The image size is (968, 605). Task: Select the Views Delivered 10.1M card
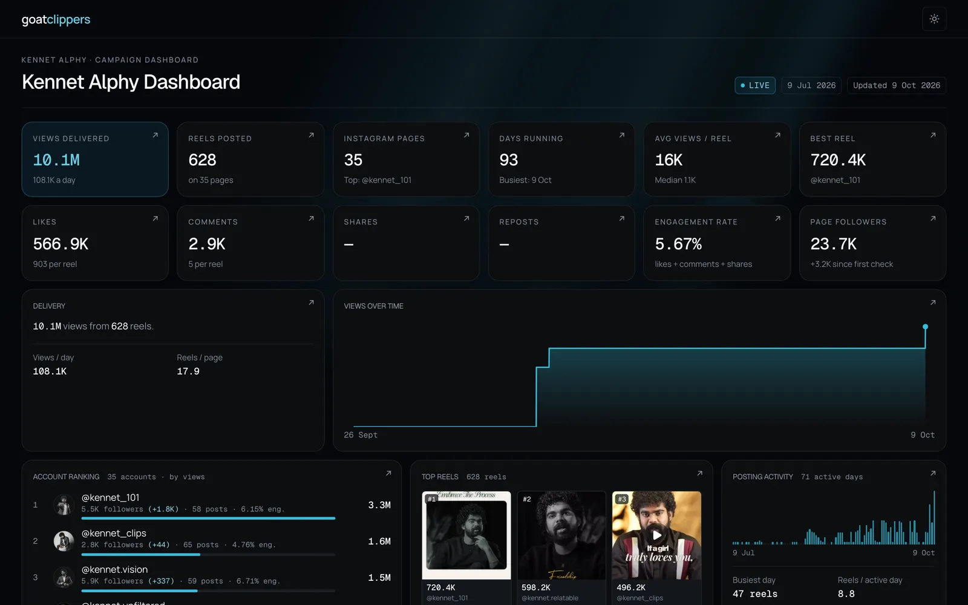[95, 160]
